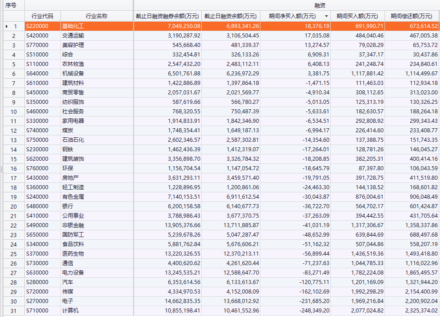Click row number 31 in the index column
440x317 pixels.
[x=14, y=311]
